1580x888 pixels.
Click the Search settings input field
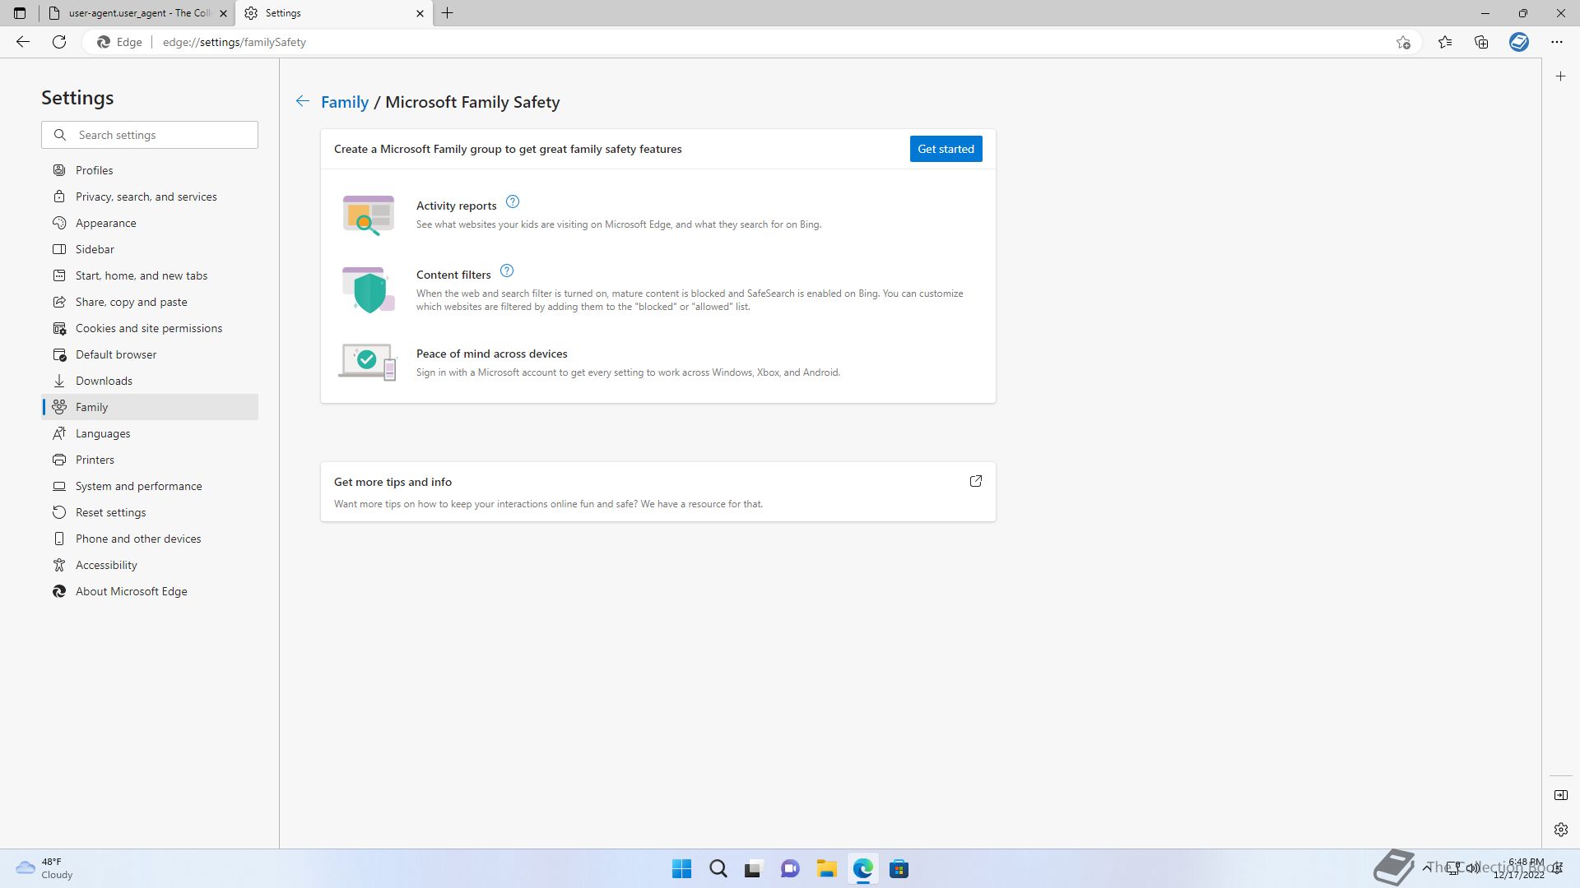coord(150,135)
